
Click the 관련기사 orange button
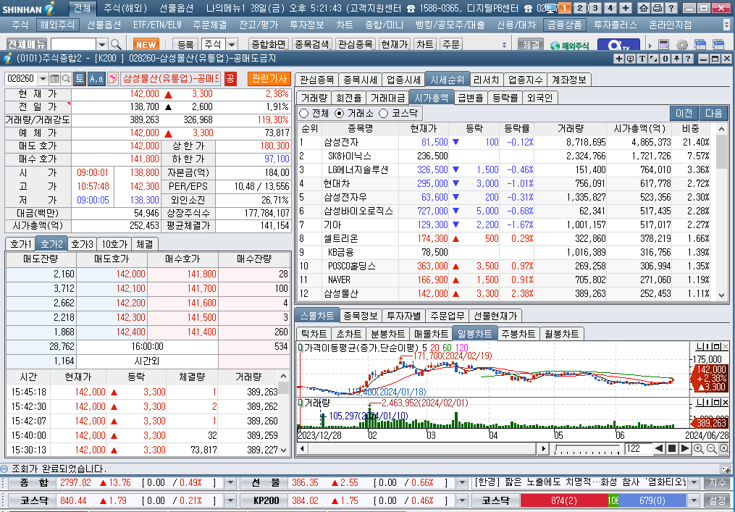(x=269, y=78)
